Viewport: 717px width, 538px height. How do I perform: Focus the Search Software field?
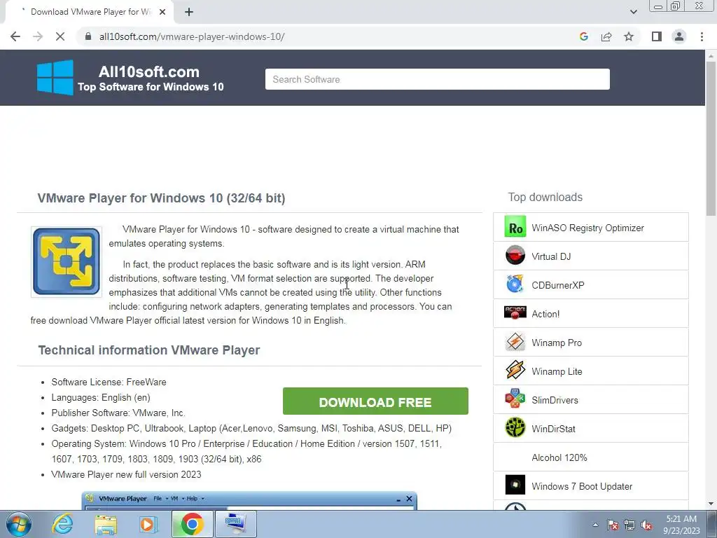(437, 79)
